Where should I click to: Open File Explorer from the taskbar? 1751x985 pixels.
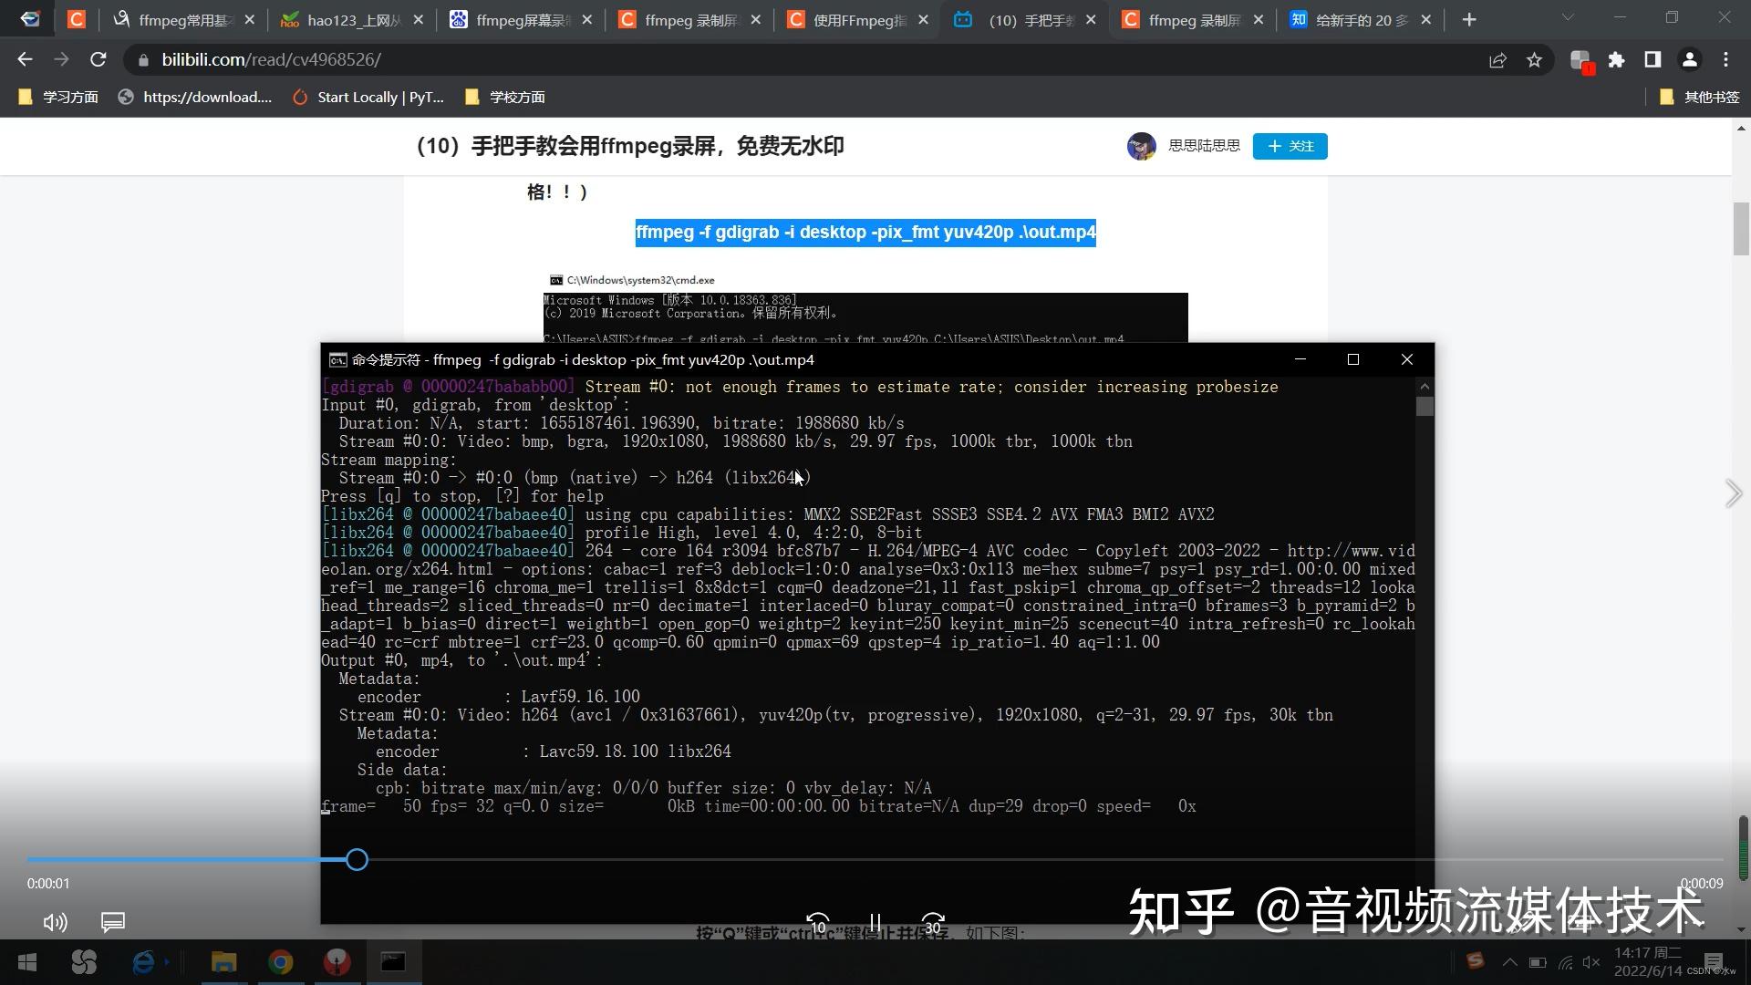[223, 962]
